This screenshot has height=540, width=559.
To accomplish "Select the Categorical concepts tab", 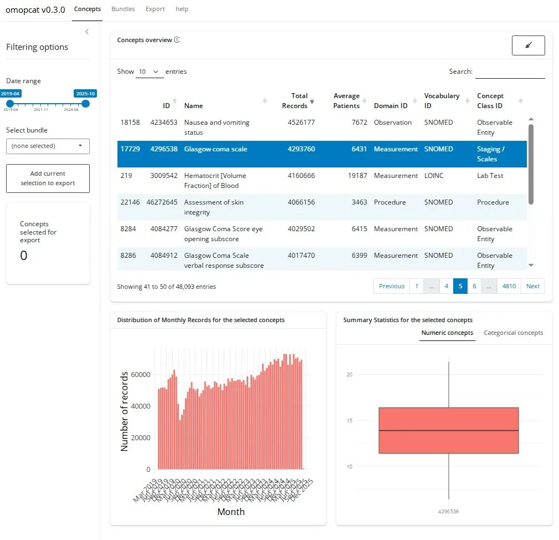I will 514,333.
